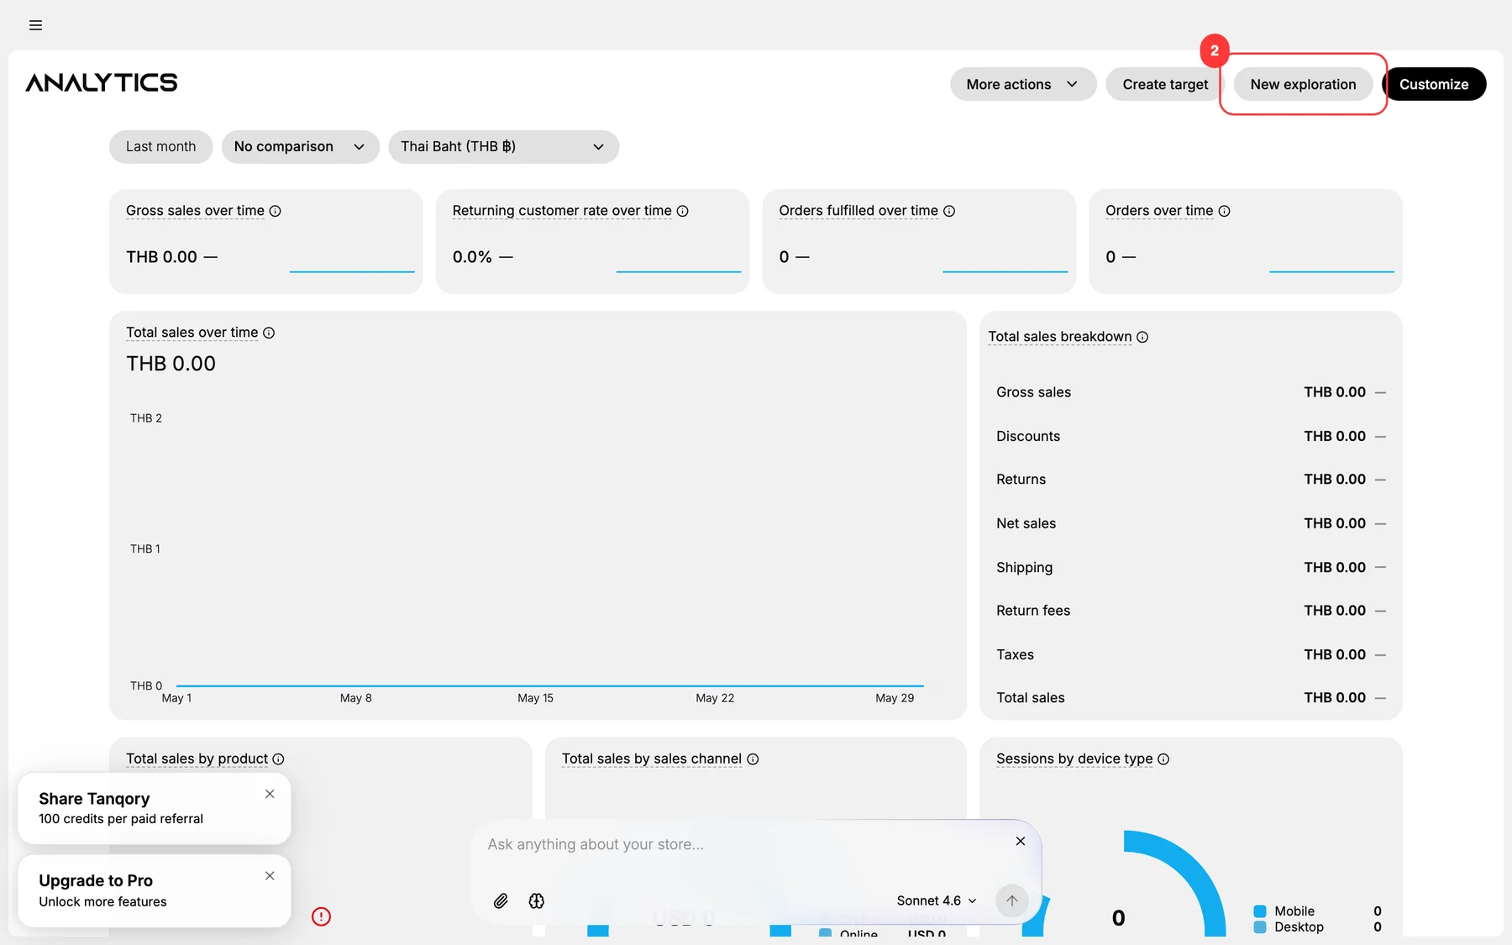
Task: Open the hamburger menu
Action: point(35,25)
